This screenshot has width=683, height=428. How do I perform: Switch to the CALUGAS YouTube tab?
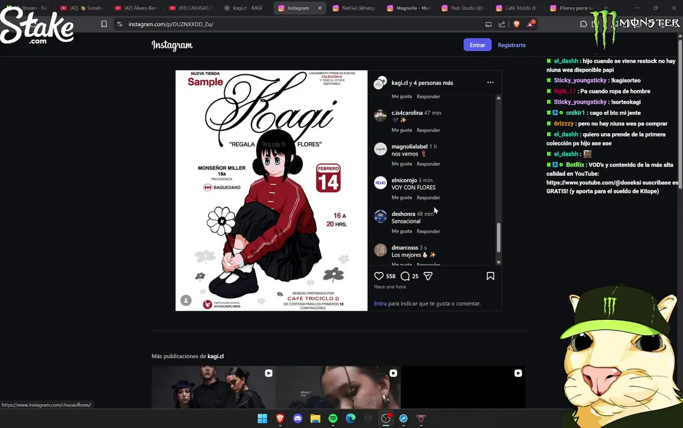click(x=191, y=8)
